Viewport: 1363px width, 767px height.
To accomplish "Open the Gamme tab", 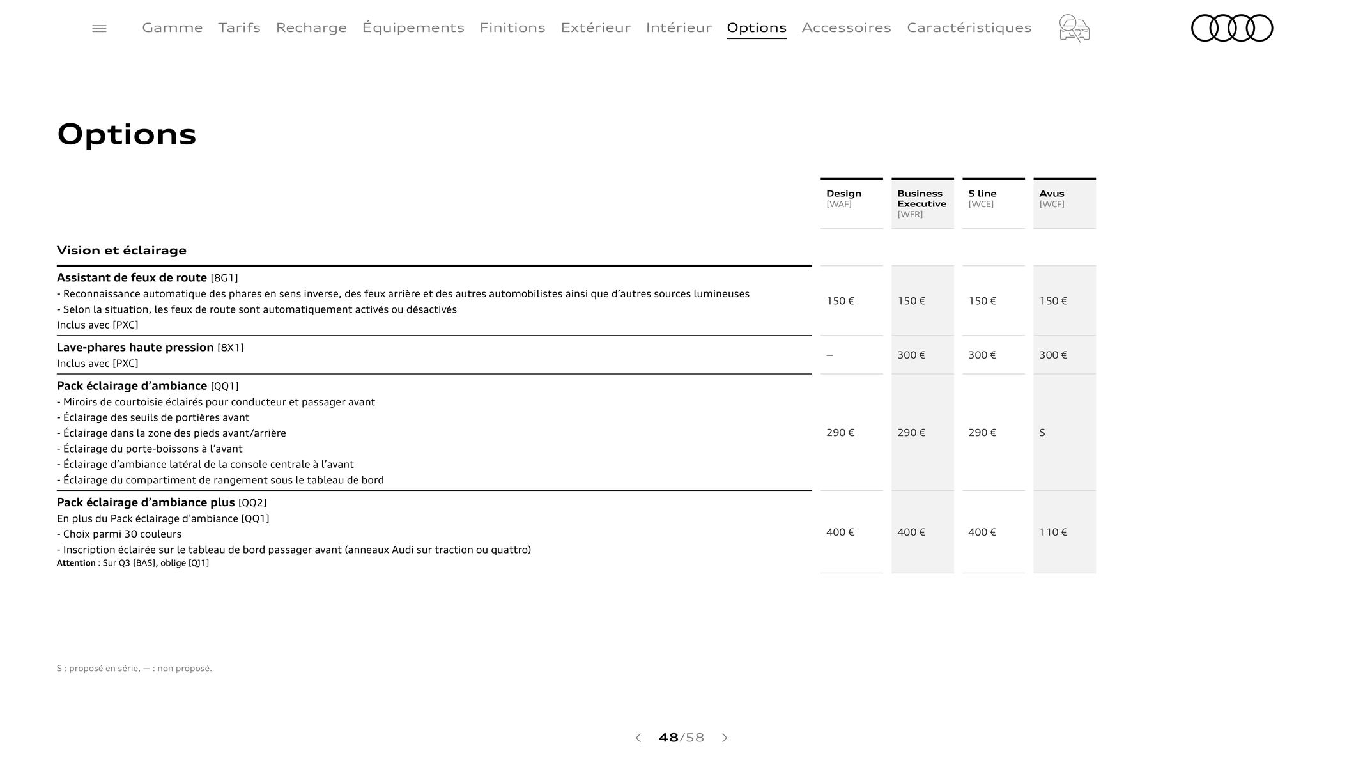I will click(x=173, y=27).
